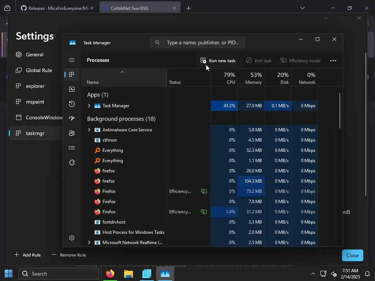Show hidden system tray icons
The width and height of the screenshot is (375, 281).
(313, 274)
